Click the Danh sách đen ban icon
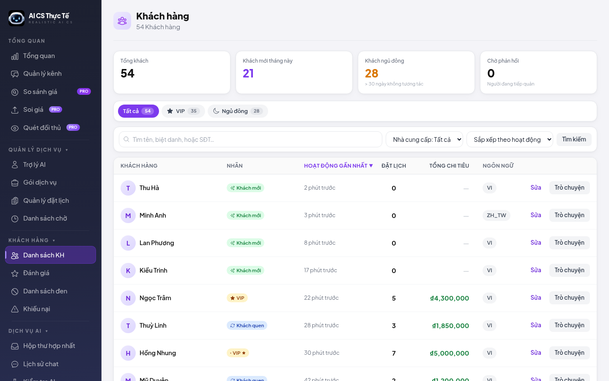 pyautogui.click(x=15, y=292)
